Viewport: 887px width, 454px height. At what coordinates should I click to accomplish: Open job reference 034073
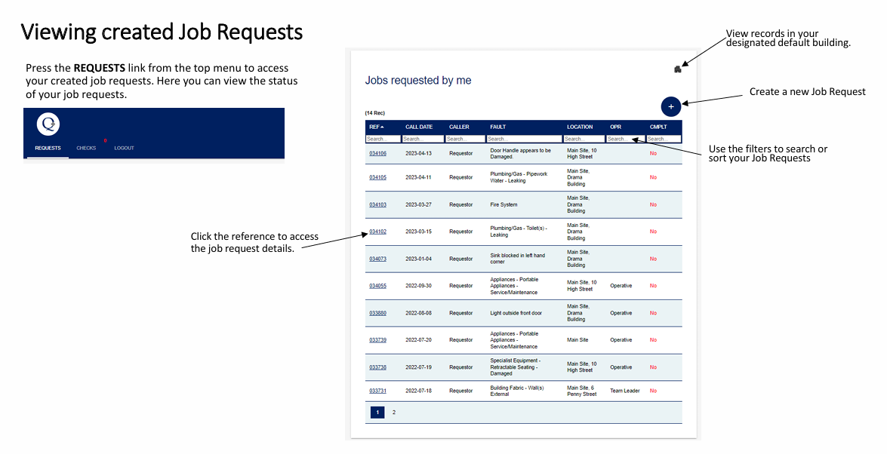pos(378,259)
